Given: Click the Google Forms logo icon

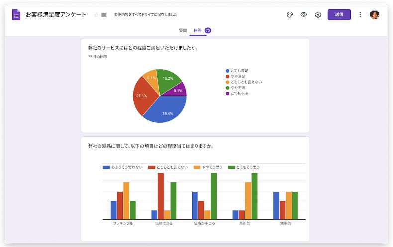Looking at the screenshot, I should (16, 15).
